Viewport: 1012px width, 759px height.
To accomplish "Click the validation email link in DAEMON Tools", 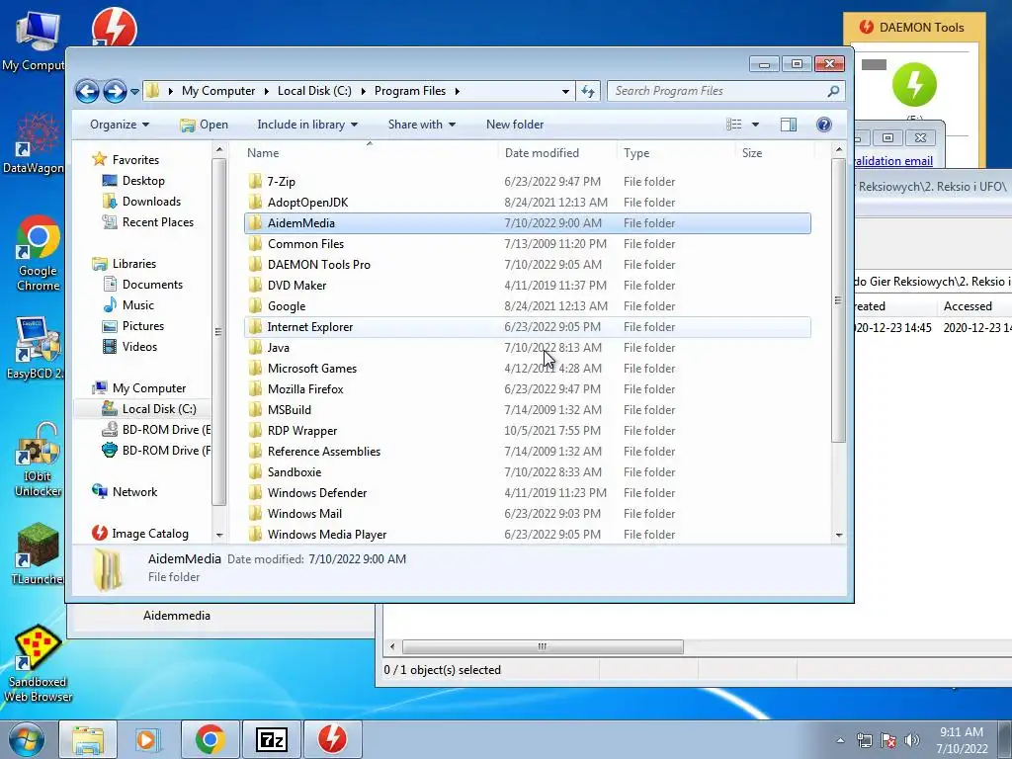I will coord(893,161).
